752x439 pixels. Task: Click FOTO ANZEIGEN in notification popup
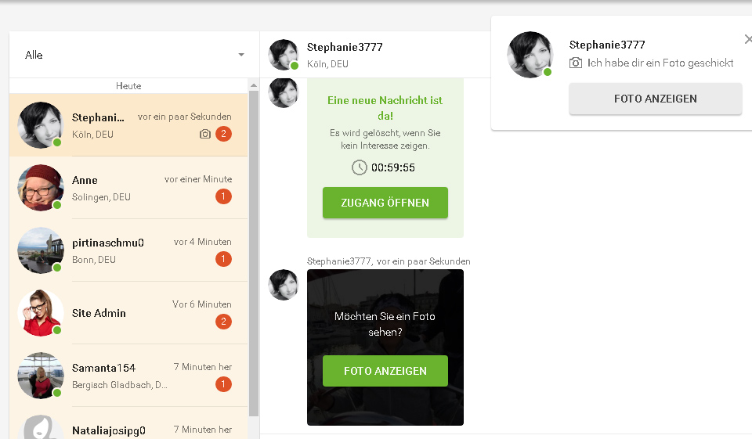(x=655, y=99)
